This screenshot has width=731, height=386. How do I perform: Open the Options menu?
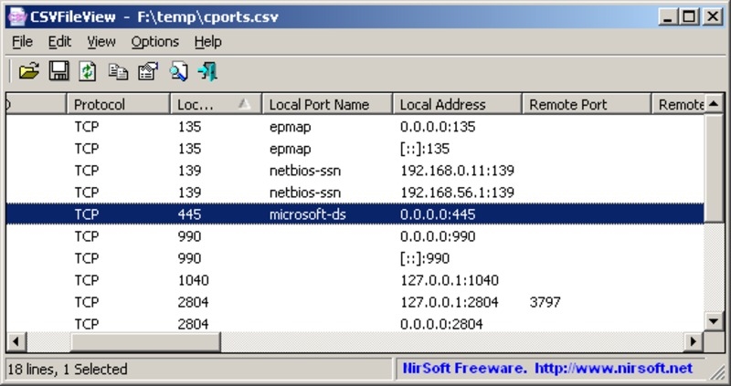click(154, 42)
